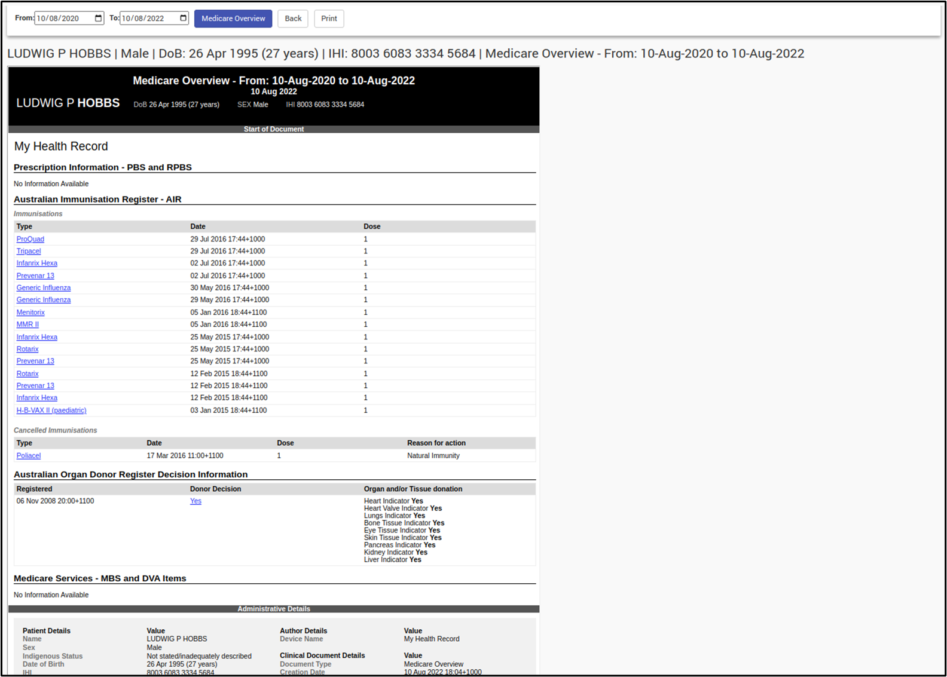The width and height of the screenshot is (947, 677).
Task: Open Rotarix link dated 12 Feb 2015
Action: tap(28, 373)
